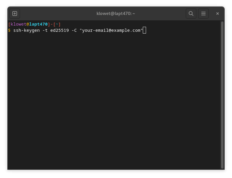Viewport: 232px width, 178px height.
Task: Click the username klowet in the prompt
Action: 18,24
